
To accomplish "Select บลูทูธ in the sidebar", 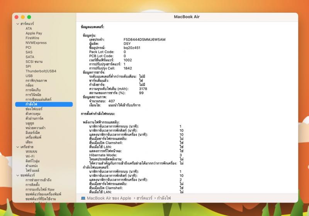I will pos(30,123).
